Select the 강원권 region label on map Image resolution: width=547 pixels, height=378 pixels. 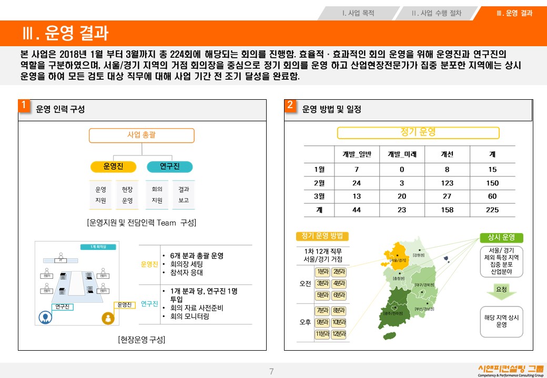click(418, 255)
